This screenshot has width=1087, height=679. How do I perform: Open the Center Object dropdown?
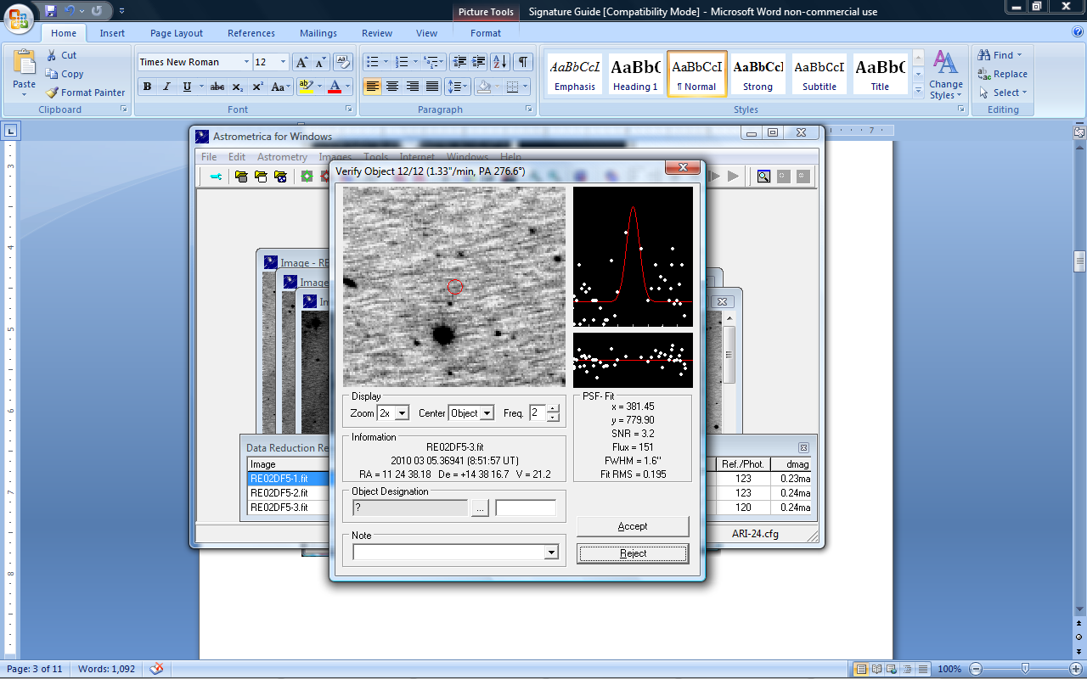[x=487, y=413]
